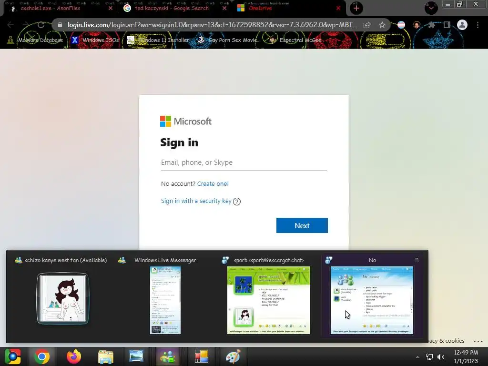This screenshot has height=366, width=488.
Task: Open the Extensions puzzle piece menu
Action: 432,25
